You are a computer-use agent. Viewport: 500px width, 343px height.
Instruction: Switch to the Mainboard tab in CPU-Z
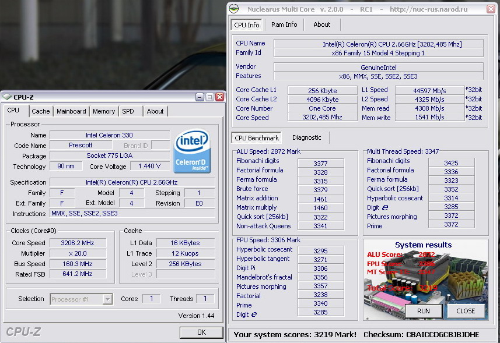(71, 111)
